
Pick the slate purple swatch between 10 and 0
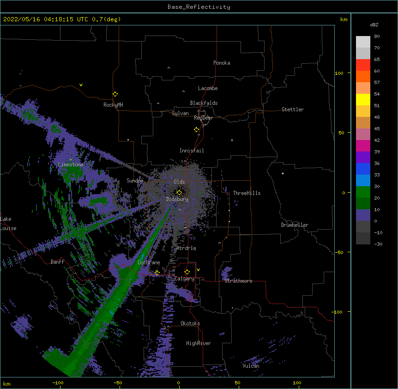[363, 215]
